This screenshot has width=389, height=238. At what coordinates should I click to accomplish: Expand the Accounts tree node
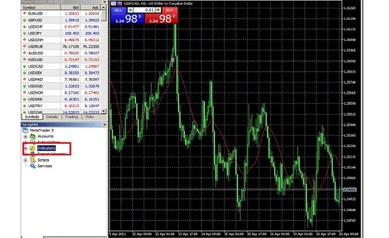click(25, 136)
